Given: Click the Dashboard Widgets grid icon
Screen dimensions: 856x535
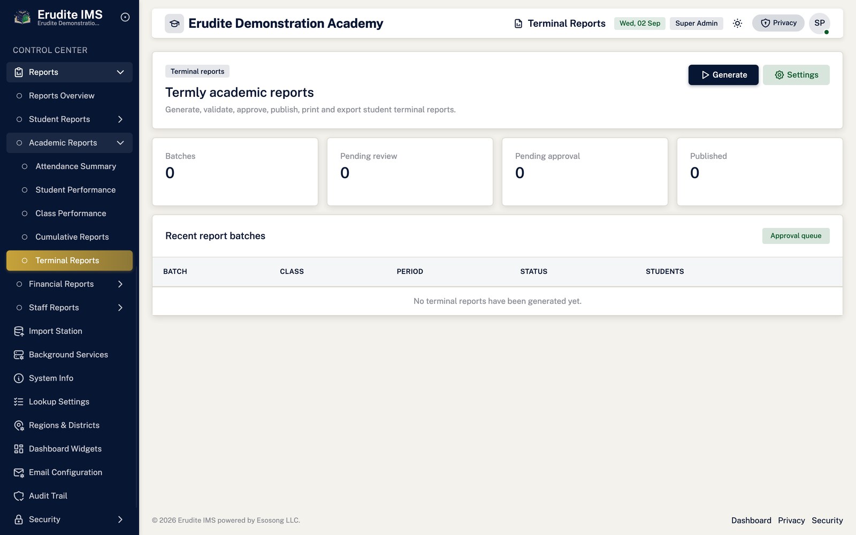Looking at the screenshot, I should [19, 449].
